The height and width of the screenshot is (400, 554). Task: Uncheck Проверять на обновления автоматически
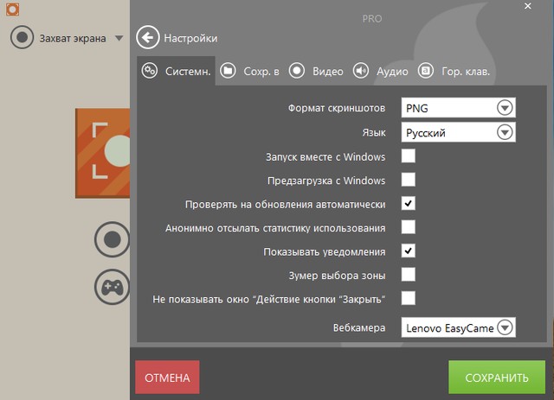(409, 204)
